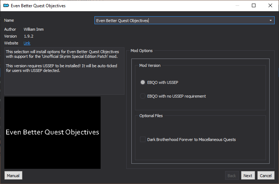Click the author name William Imm
279x184 pixels.
pyautogui.click(x=34, y=29)
